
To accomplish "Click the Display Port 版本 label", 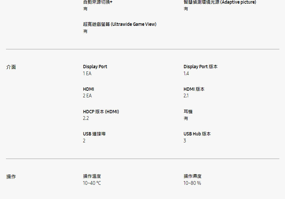I will [200, 67].
